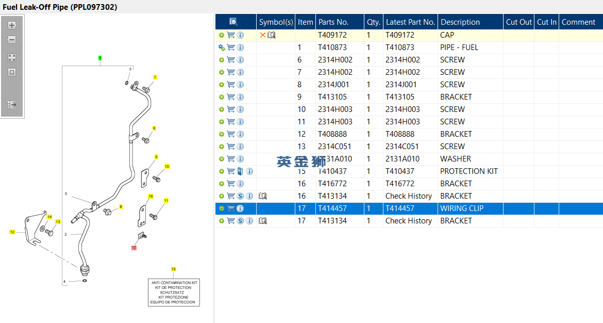Zoom in on the parts diagram
Viewport: 603px width, 323px height.
tap(12, 25)
